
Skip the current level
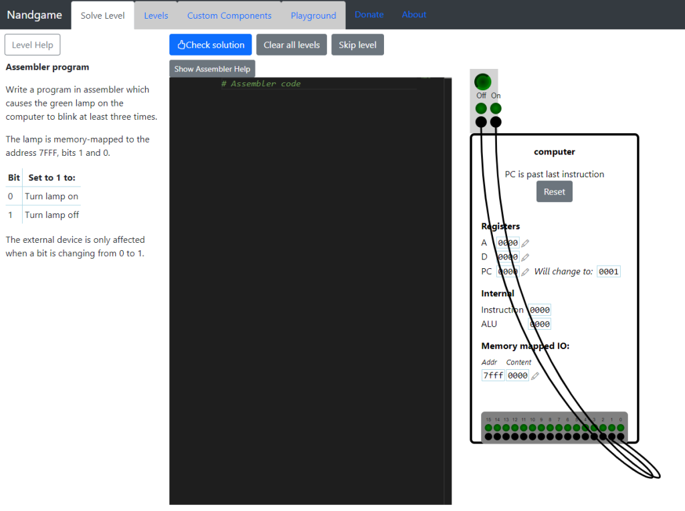(357, 45)
